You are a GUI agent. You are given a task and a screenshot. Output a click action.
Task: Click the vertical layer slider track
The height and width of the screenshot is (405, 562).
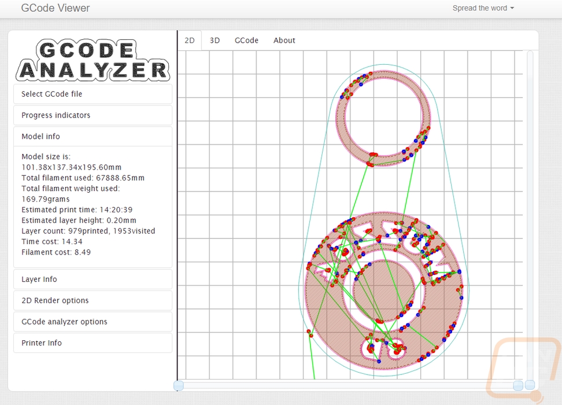point(530,215)
